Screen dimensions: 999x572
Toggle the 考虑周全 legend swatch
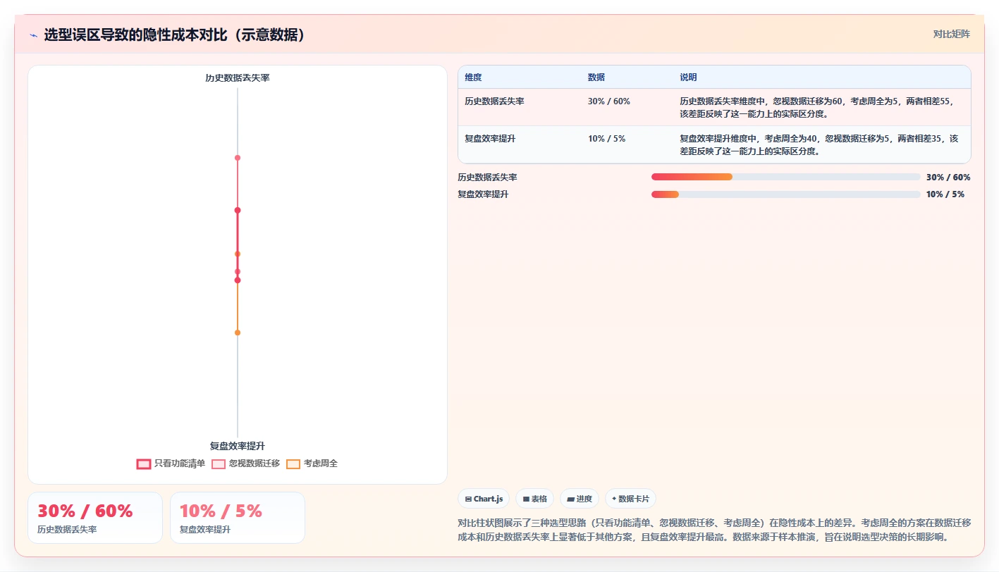[293, 464]
